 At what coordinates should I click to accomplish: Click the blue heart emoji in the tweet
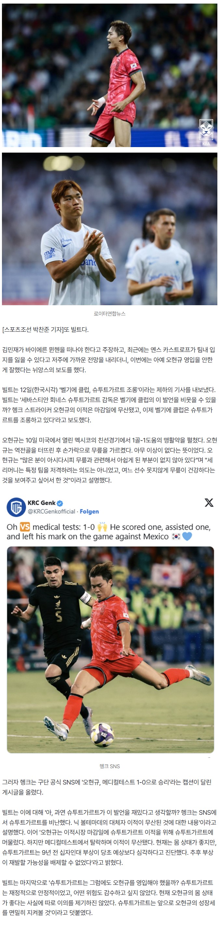[187, 537]
